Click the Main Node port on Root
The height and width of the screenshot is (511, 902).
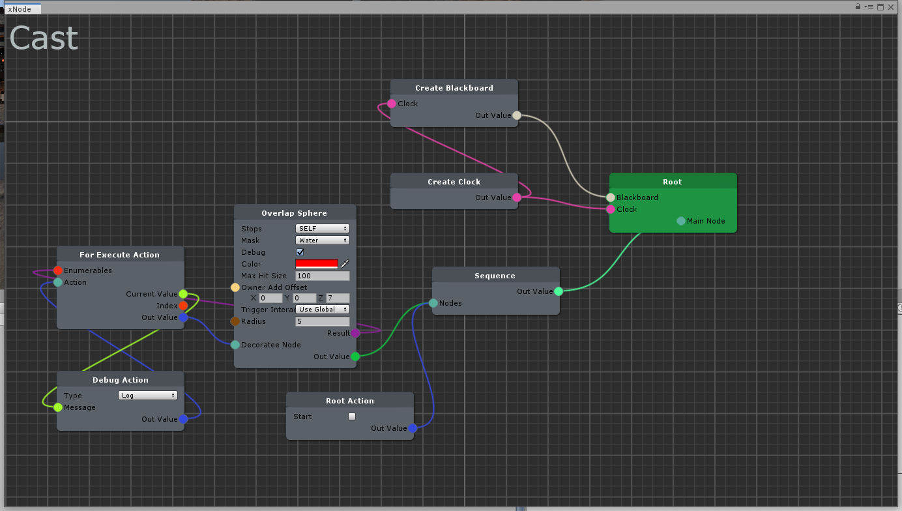point(681,221)
